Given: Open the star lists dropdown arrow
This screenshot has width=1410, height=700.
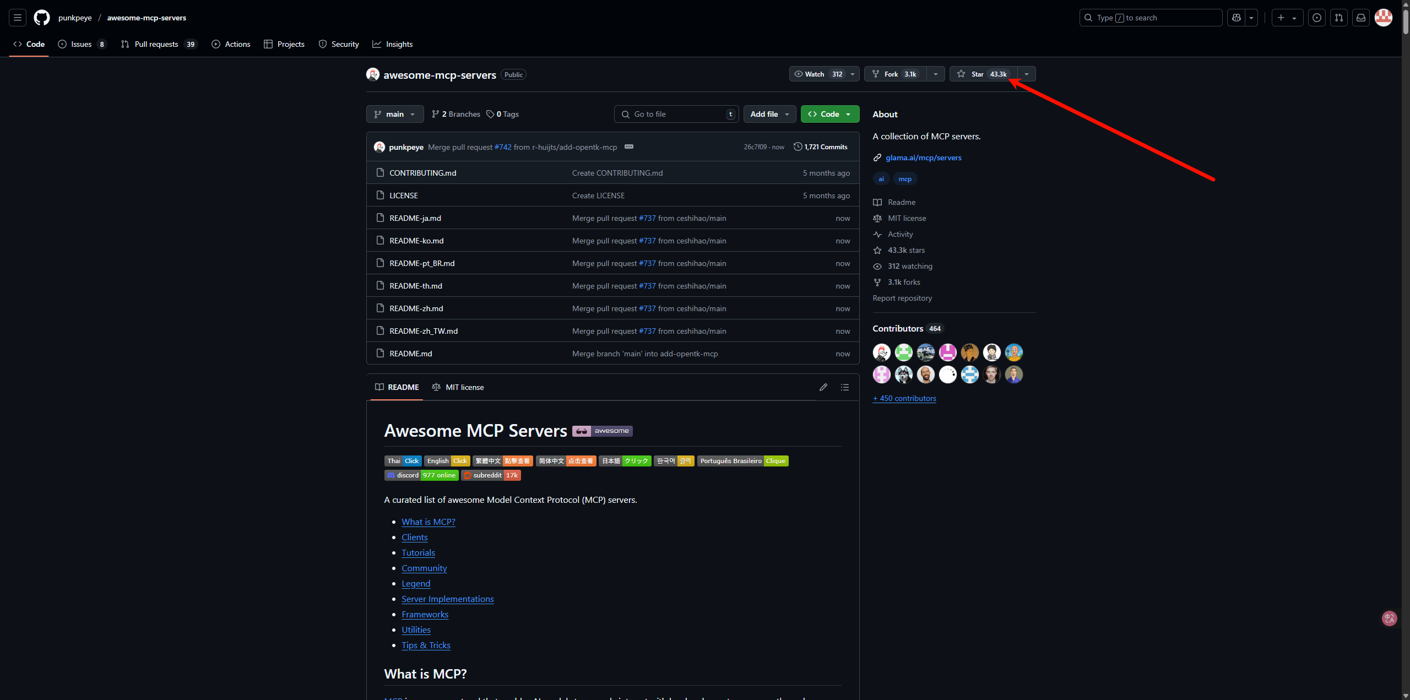Looking at the screenshot, I should pyautogui.click(x=1027, y=74).
